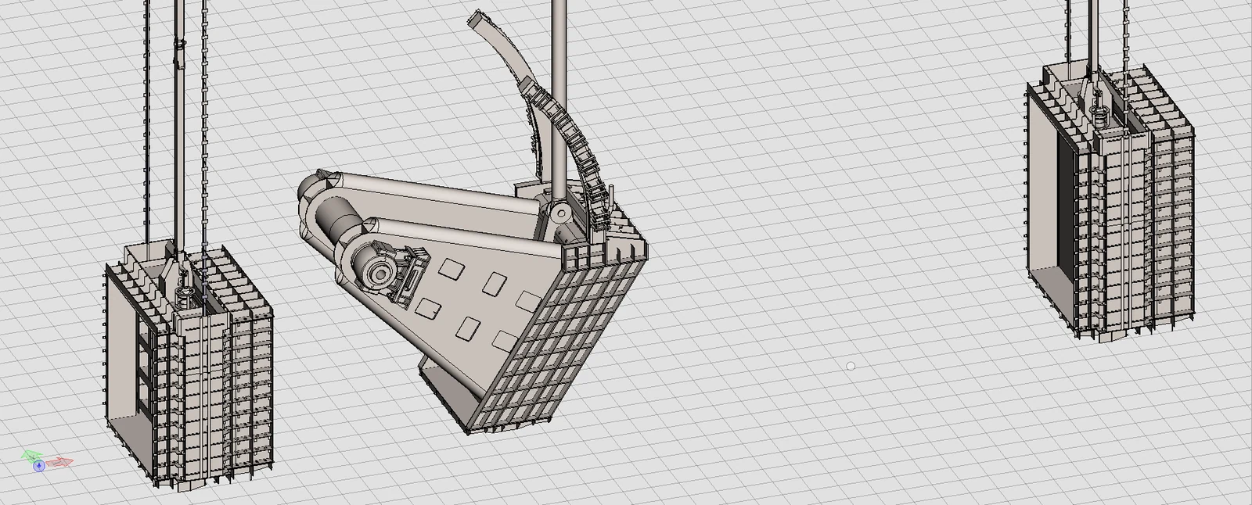The image size is (1252, 505).
Task: Select the small white circle point marker
Action: 851,366
